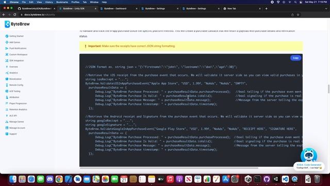The width and height of the screenshot is (330, 186).
Task: Switch to ByteBrew - Dashboard tab
Action: coord(119,9)
